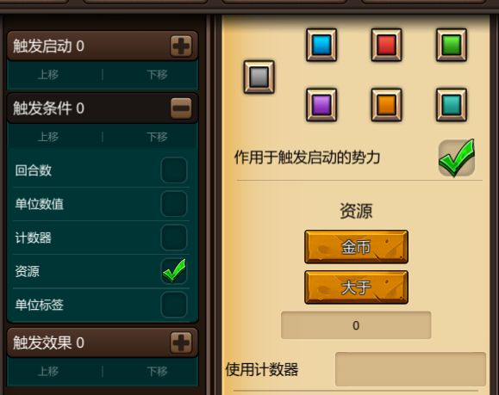This screenshot has width=499, height=395.
Task: Pick the orange faction color square
Action: pos(386,105)
